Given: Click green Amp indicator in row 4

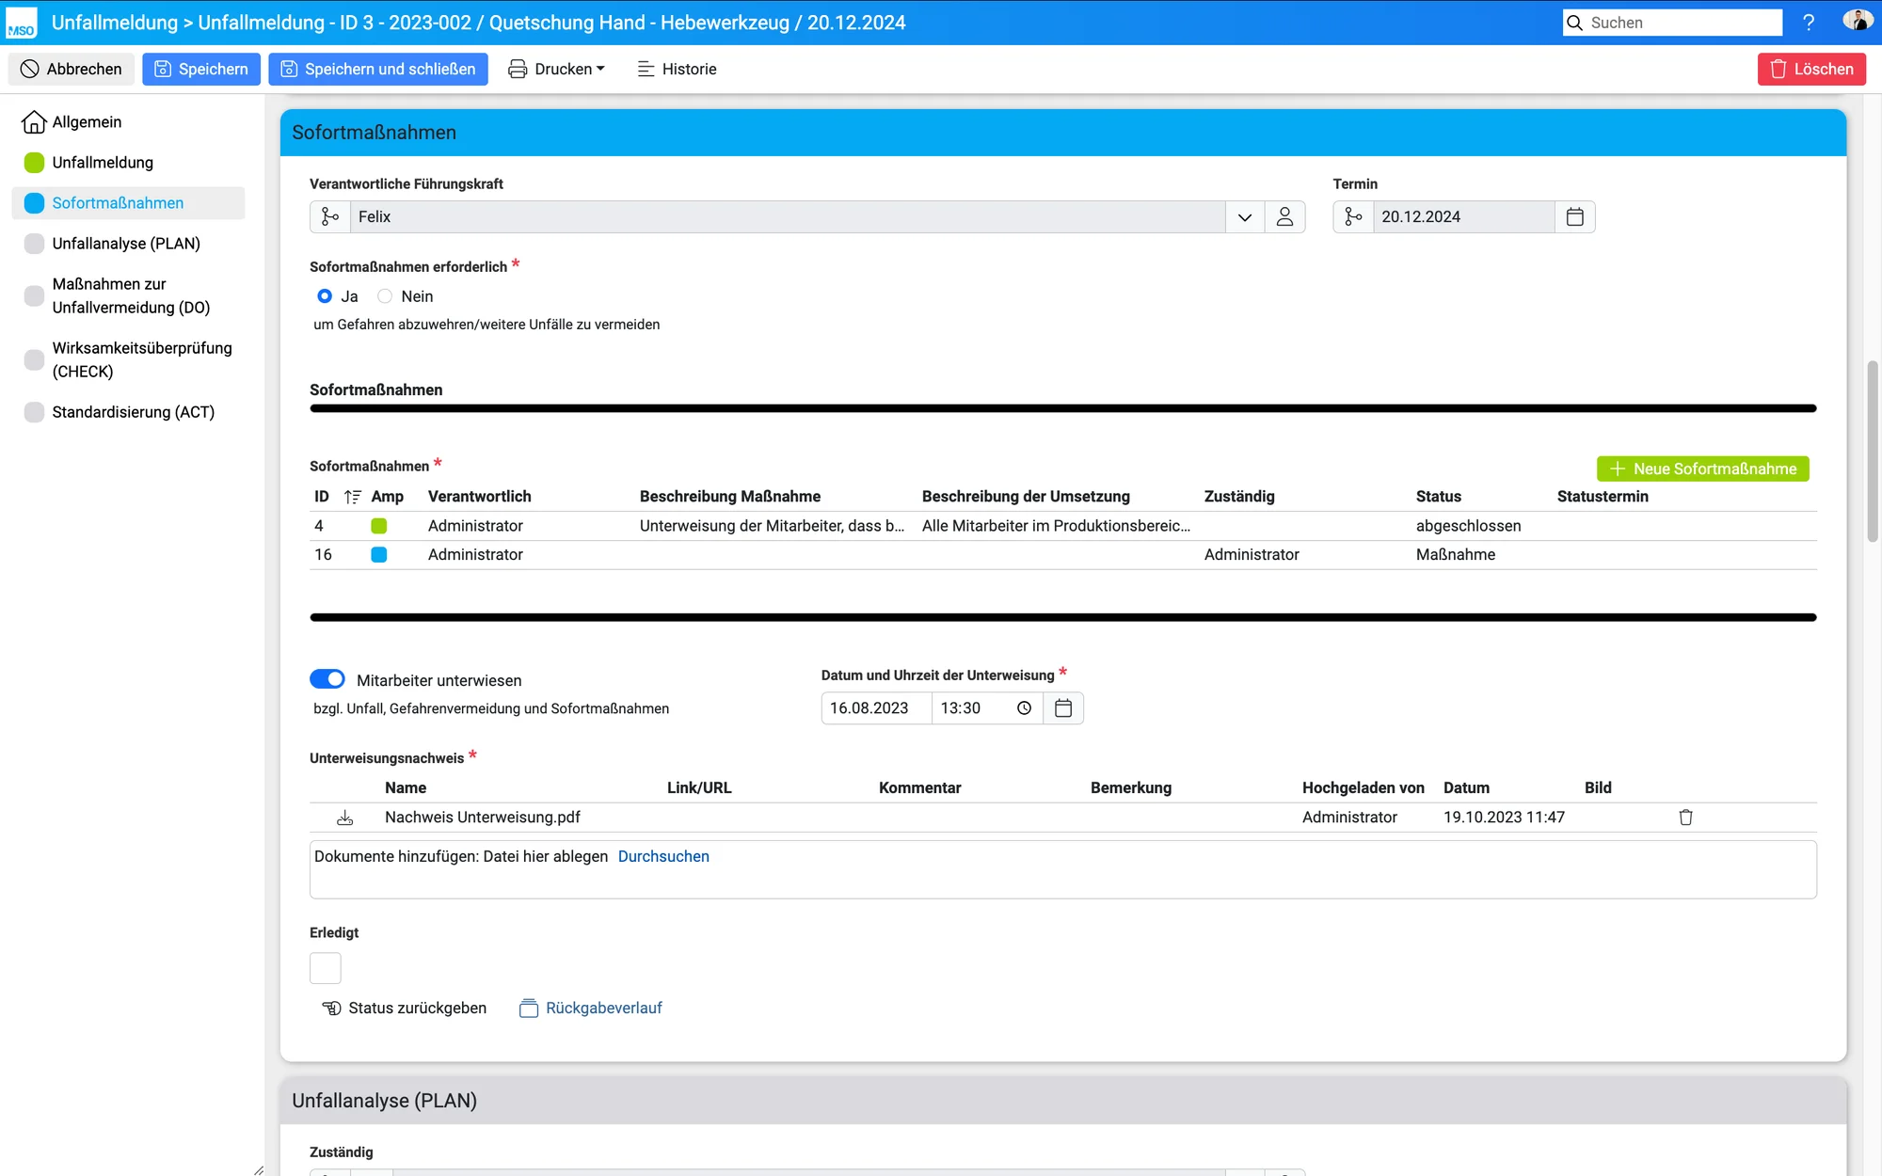Looking at the screenshot, I should point(379,526).
